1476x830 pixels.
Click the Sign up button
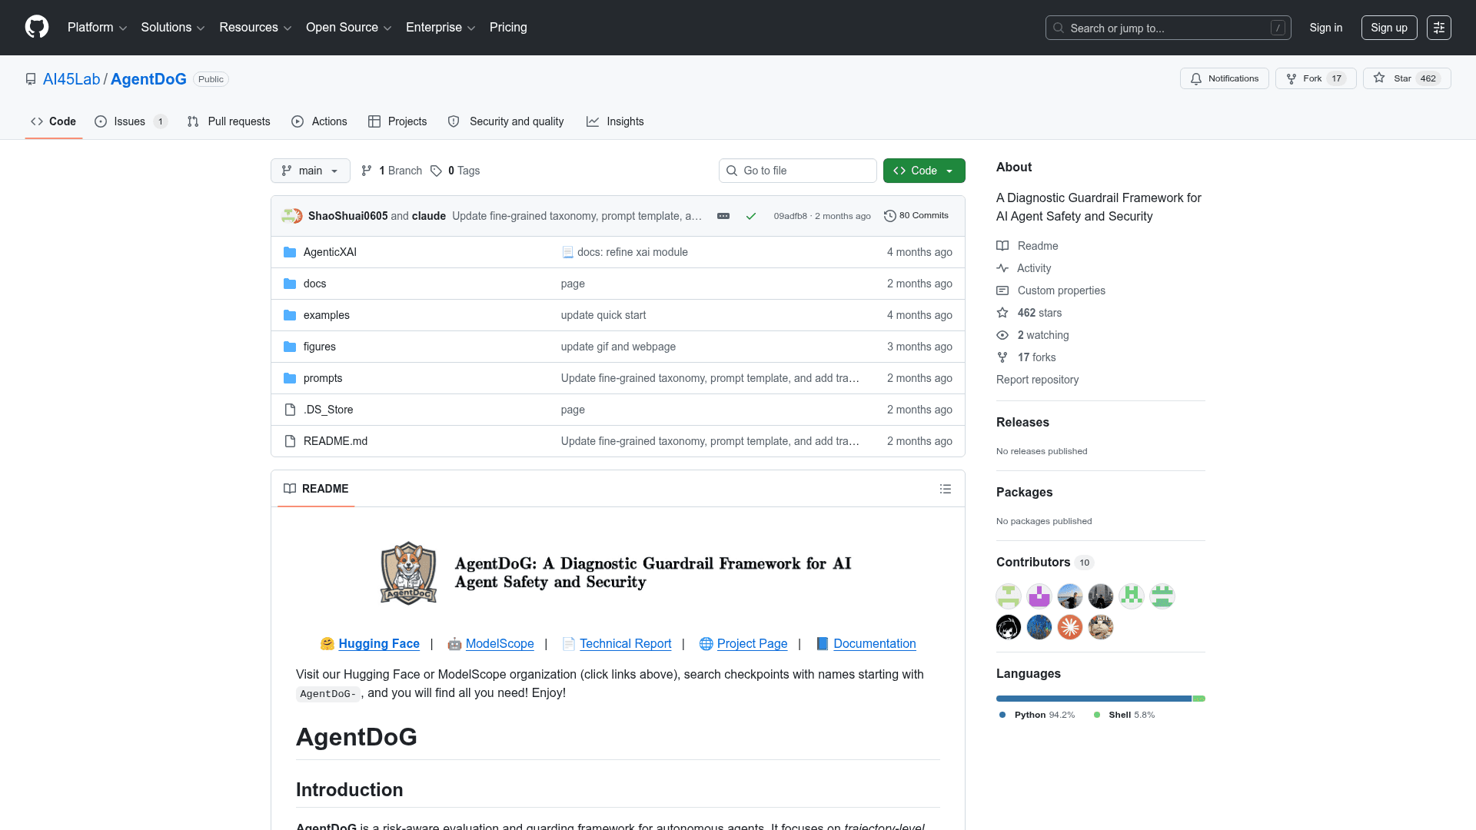click(1389, 28)
